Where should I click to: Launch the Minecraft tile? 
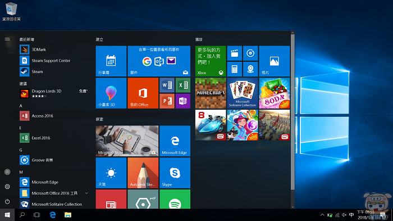(x=211, y=93)
